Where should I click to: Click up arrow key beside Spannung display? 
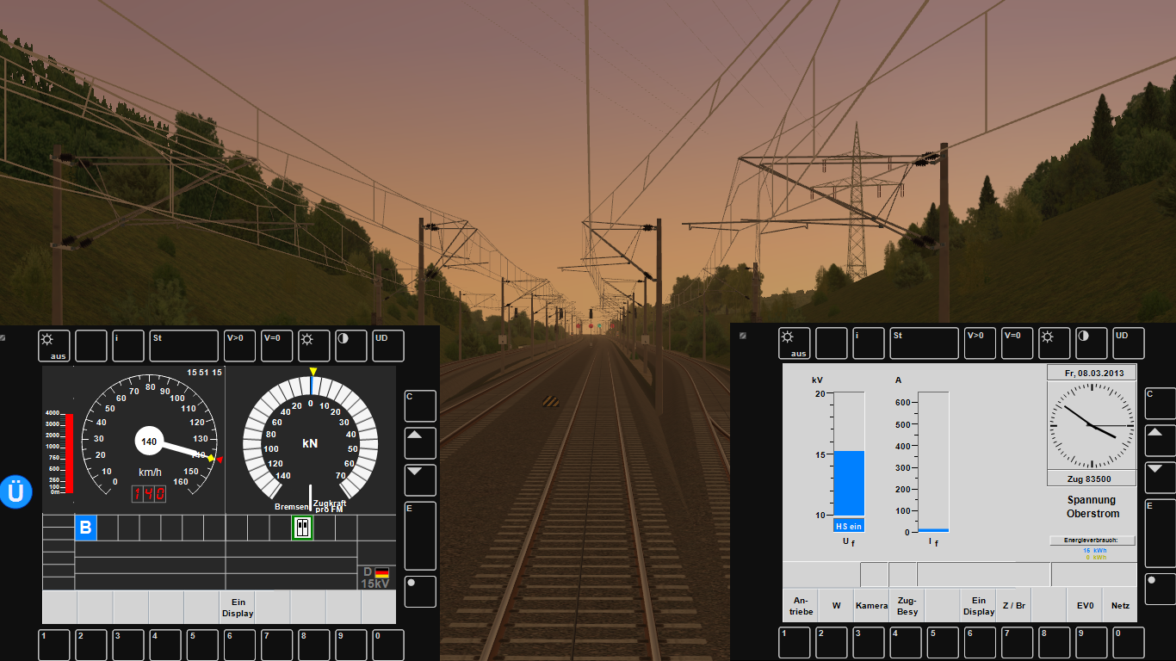(1161, 442)
